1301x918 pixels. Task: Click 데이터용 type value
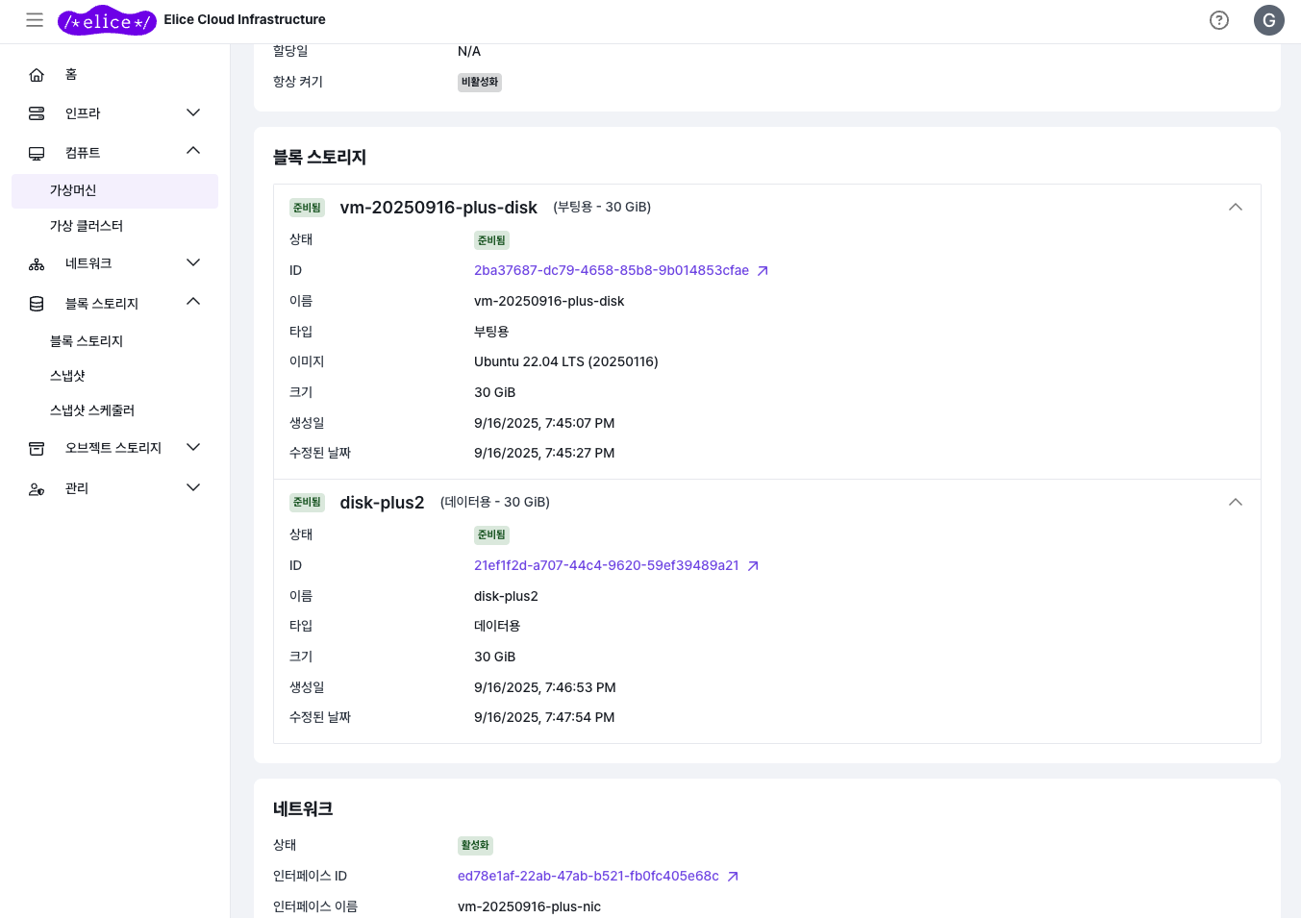tap(497, 627)
